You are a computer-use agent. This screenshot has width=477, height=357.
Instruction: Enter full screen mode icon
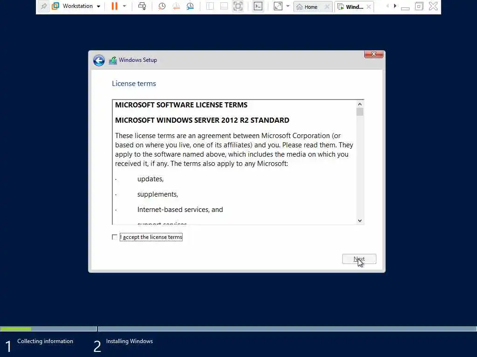click(x=238, y=6)
